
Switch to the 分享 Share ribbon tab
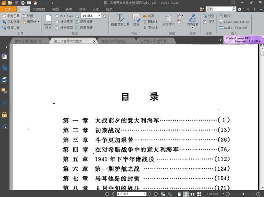(x=95, y=9)
